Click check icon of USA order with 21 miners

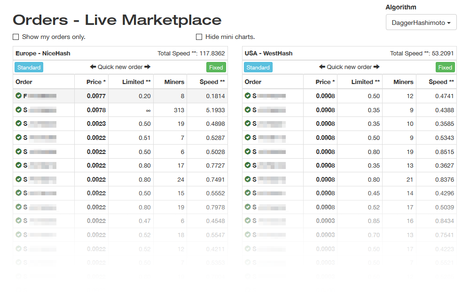point(248,179)
